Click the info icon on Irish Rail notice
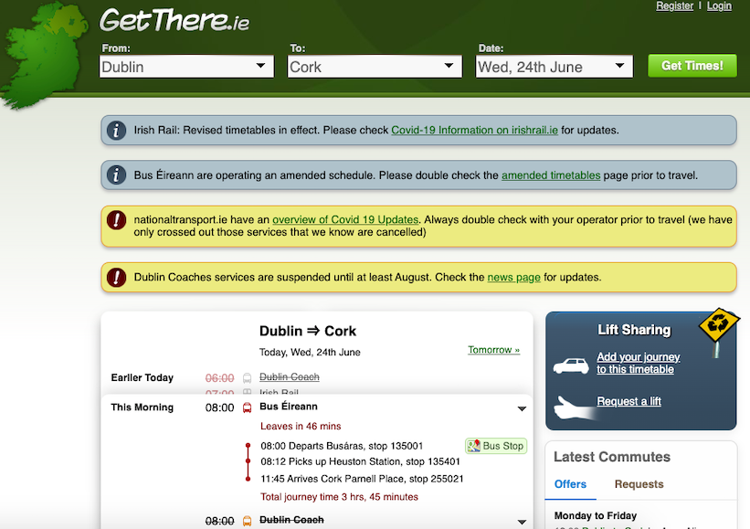Viewport: 750px width, 529px height. [x=116, y=130]
